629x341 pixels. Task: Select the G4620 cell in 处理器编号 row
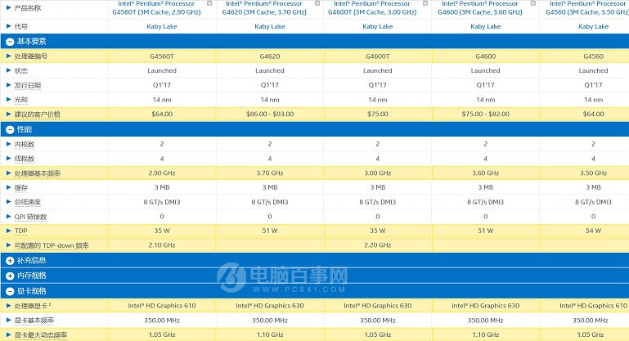pyautogui.click(x=270, y=56)
